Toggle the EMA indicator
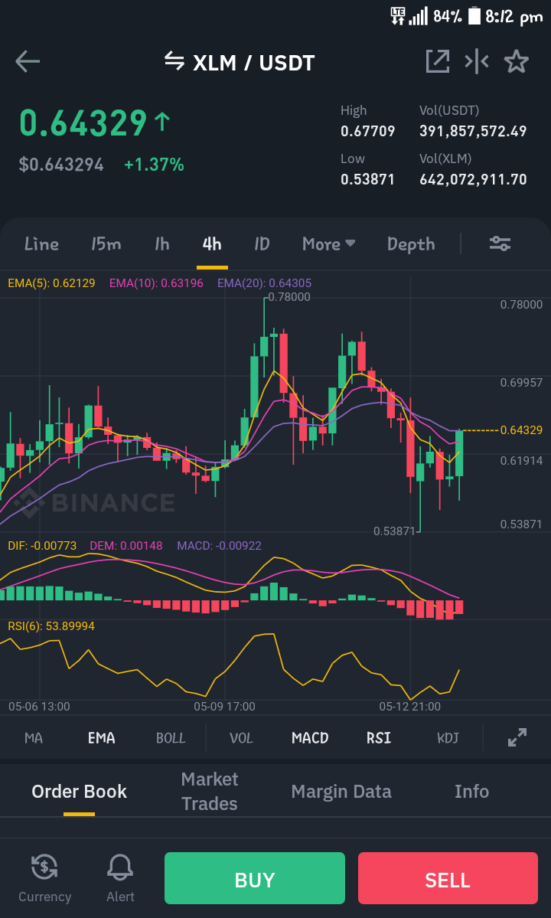Screen dimensions: 551x918 [101, 737]
